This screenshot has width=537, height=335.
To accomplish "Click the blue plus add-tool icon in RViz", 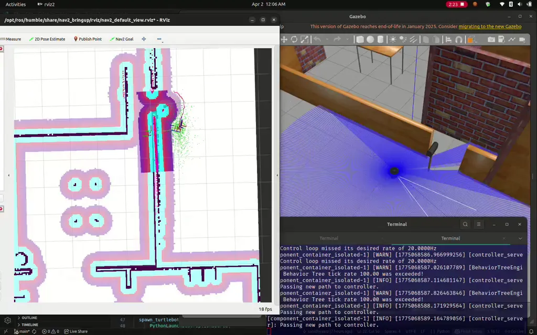I will (x=144, y=39).
